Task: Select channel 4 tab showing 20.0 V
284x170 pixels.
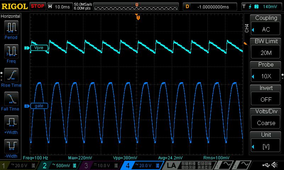Action: (x=143, y=165)
